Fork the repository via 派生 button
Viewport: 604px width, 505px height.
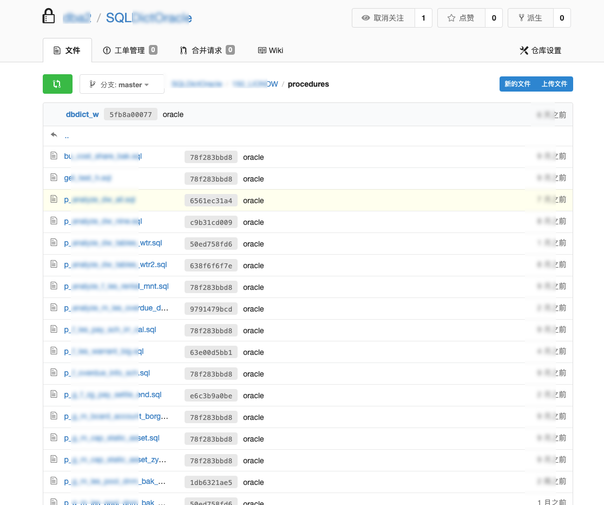pos(530,18)
